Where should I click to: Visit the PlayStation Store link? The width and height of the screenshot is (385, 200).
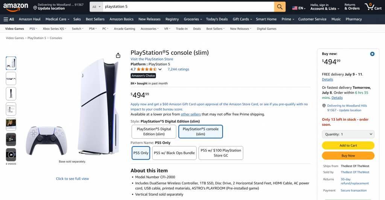(x=152, y=59)
